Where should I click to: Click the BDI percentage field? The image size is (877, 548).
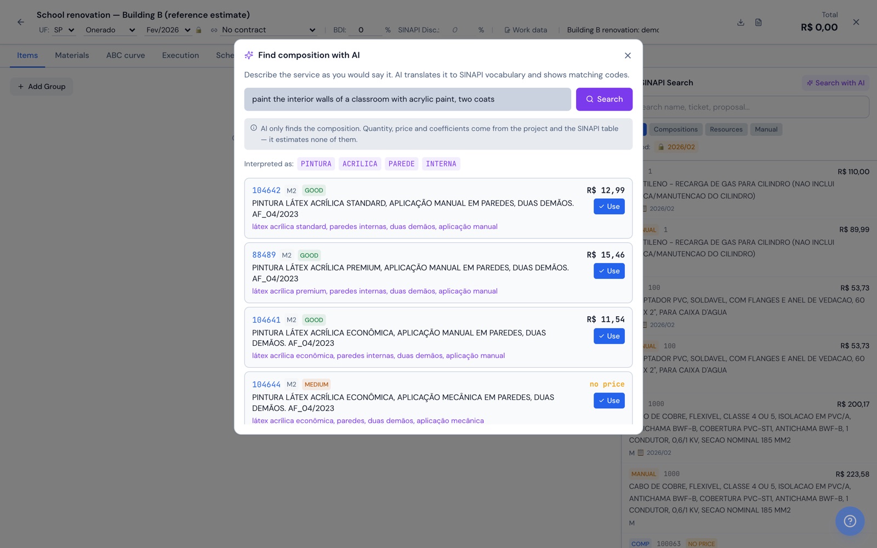point(366,30)
